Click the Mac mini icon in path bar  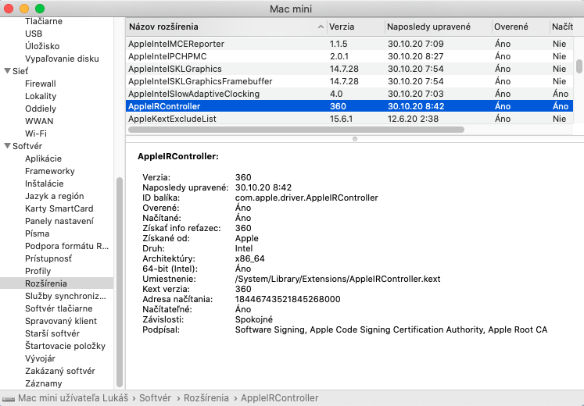[x=8, y=398]
